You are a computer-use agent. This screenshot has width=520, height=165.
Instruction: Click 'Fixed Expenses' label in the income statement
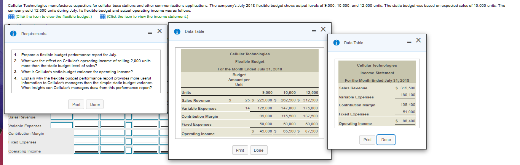[354, 114]
